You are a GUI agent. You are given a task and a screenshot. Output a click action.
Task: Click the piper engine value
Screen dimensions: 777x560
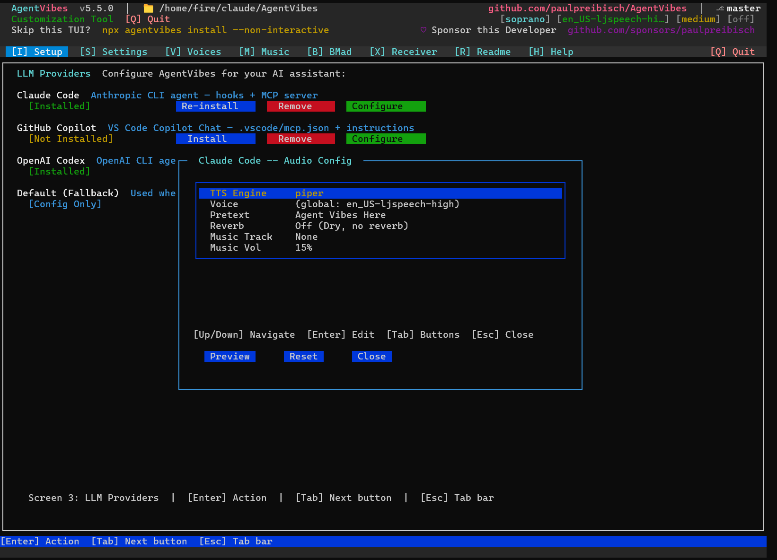click(x=309, y=193)
